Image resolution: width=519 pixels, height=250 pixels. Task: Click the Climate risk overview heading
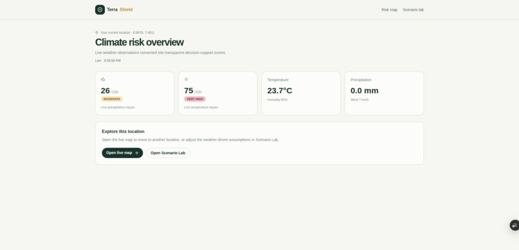(139, 42)
